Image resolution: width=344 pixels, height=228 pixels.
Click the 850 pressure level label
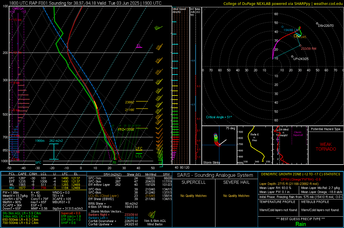tap(5, 150)
